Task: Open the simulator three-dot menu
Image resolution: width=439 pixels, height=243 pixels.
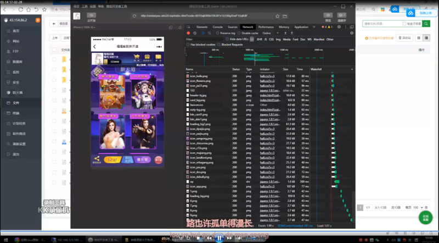Action: click(159, 47)
